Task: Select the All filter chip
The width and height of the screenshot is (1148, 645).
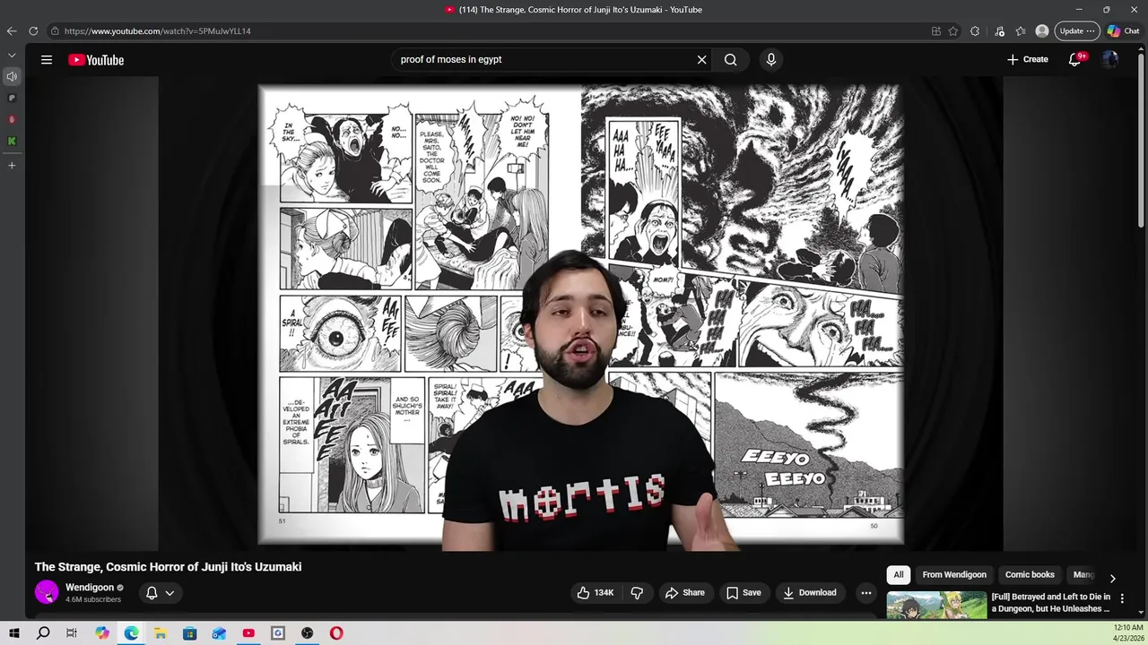Action: coord(899,574)
